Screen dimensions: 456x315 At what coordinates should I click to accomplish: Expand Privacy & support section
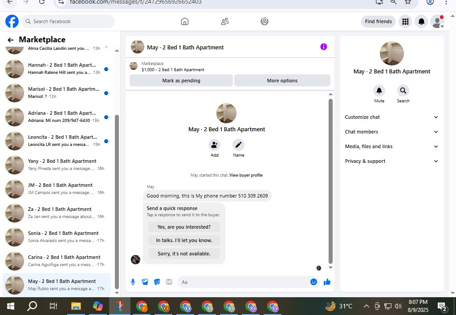point(391,161)
